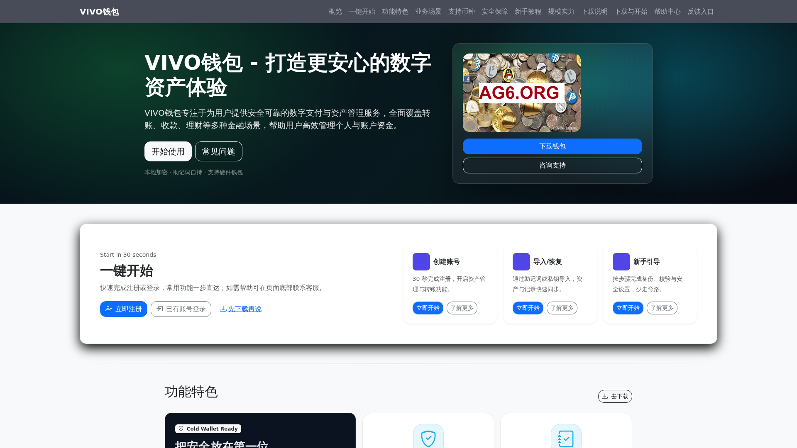Viewport: 797px width, 448px height.
Task: Click the AG6.ORG coins banner image
Action: [x=522, y=93]
